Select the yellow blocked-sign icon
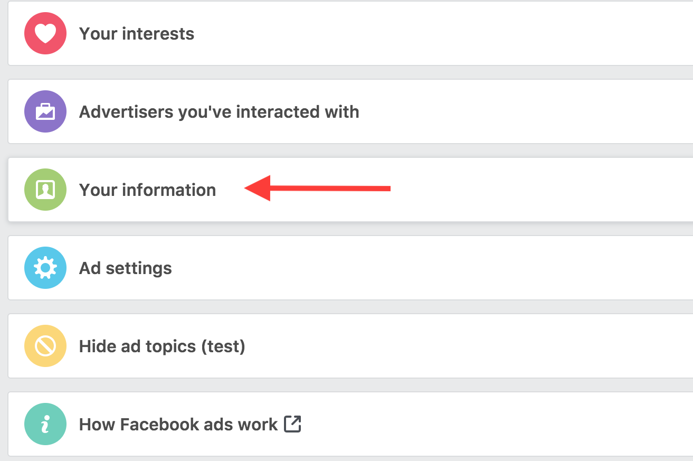This screenshot has width=693, height=461. (x=45, y=346)
